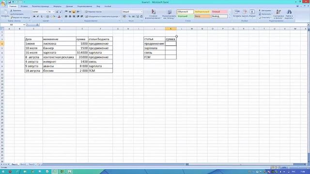Cut selection with Вырезать
The image size is (310, 174).
(x=15, y=11)
